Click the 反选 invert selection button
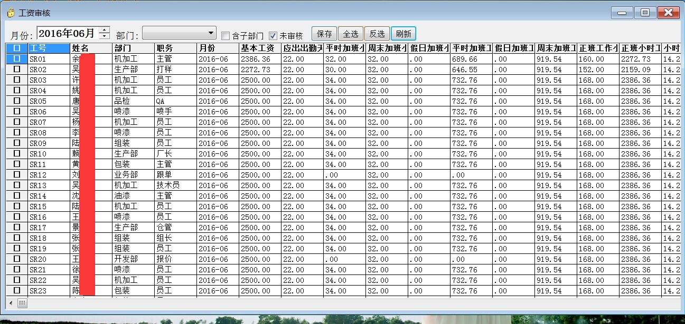This screenshot has width=685, height=324. (377, 33)
